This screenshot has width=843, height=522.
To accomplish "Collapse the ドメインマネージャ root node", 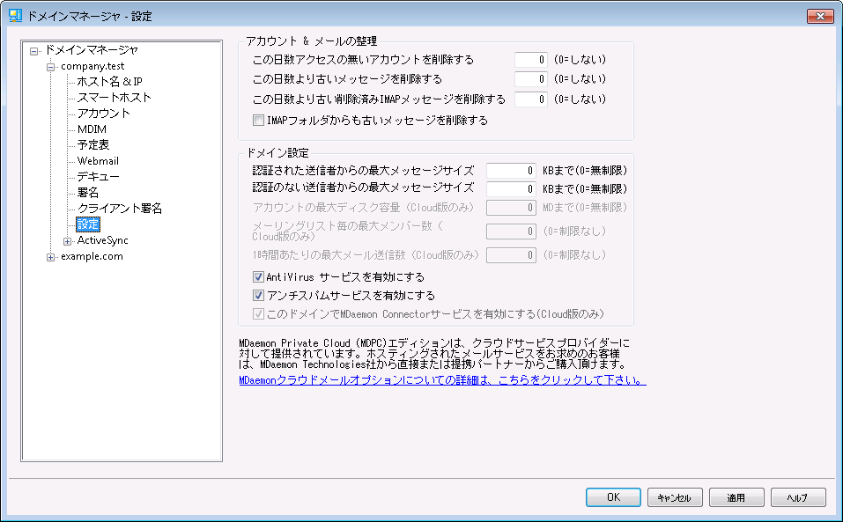I will click(35, 50).
